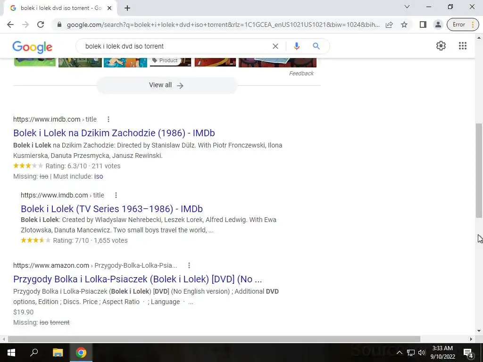Open the Chrome profile avatar
This screenshot has width=483, height=362.
438,25
